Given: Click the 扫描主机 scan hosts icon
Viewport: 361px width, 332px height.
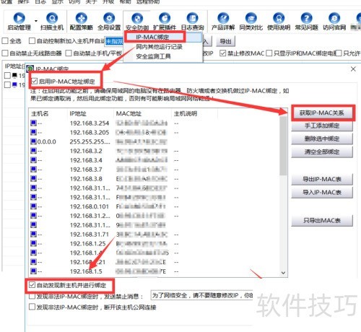Looking at the screenshot, I should [52, 18].
